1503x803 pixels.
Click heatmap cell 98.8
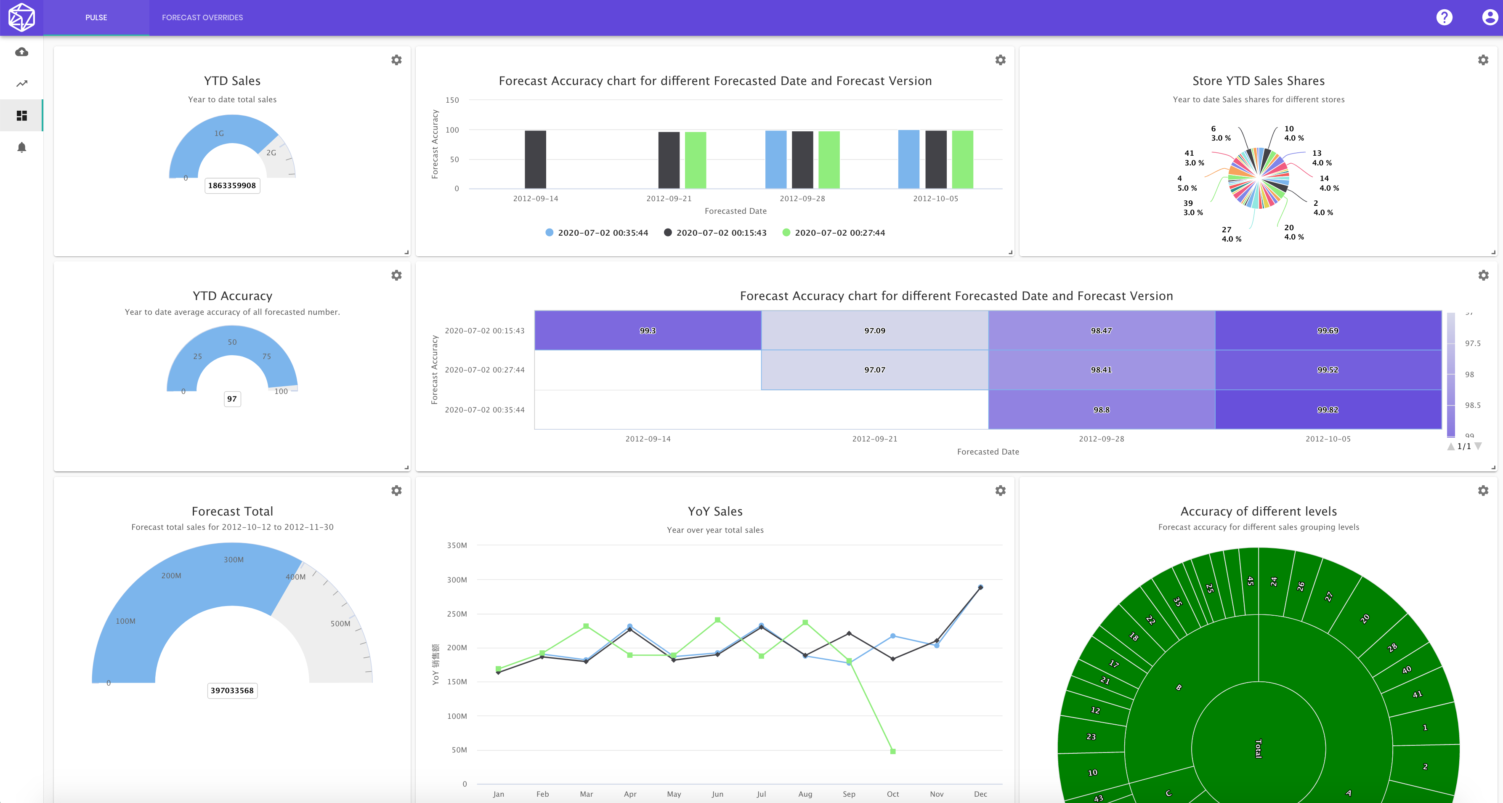coord(1102,409)
